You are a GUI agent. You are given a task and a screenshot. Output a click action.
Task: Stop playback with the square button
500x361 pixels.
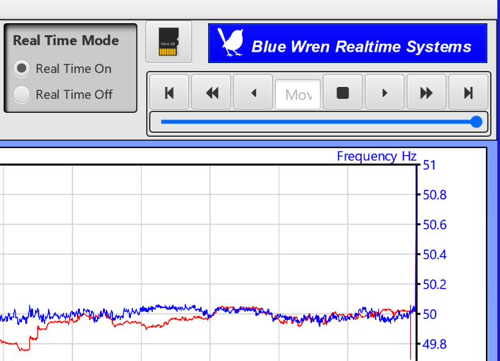tap(343, 93)
